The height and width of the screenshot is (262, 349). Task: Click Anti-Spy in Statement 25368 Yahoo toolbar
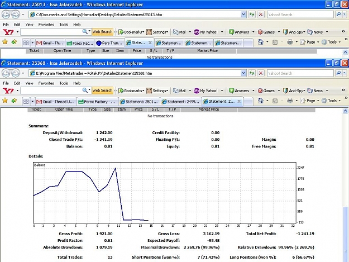pos(294,90)
